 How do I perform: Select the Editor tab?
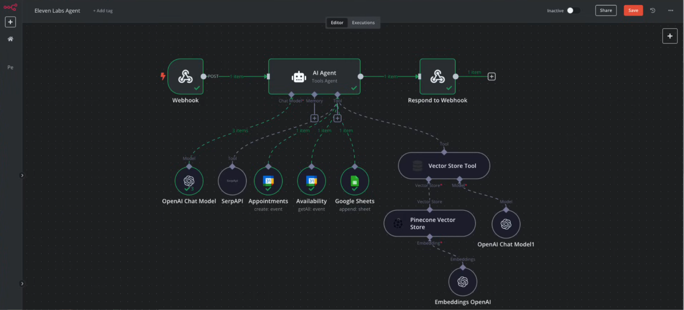(337, 22)
